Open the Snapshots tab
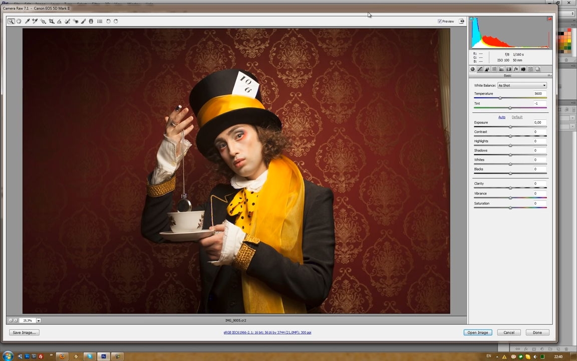Screen dimensions: 577x361 click(x=537, y=69)
